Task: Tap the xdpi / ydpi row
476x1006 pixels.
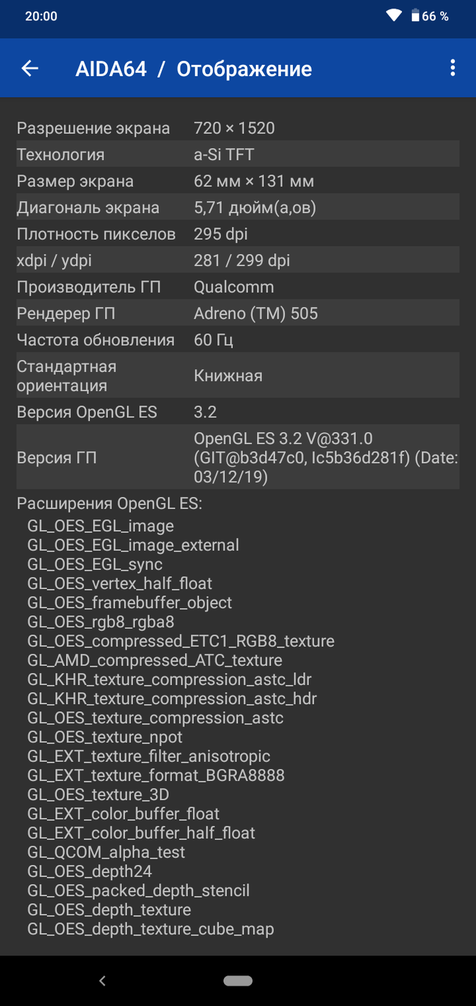Action: click(238, 260)
